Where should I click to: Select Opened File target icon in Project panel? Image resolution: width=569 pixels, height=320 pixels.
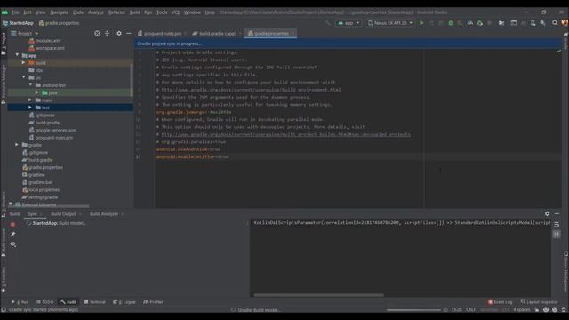tap(97, 34)
